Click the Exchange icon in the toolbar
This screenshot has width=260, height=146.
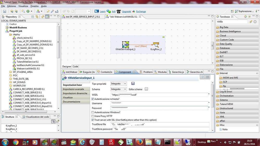pyautogui.click(x=134, y=11)
